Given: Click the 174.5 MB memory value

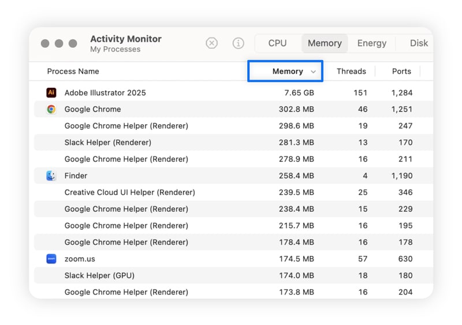Looking at the screenshot, I should pos(296,259).
